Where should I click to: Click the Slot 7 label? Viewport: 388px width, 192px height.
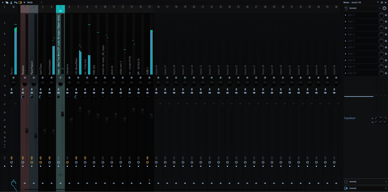351,54
